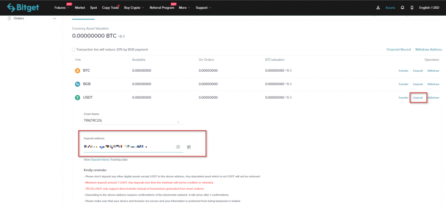The width and height of the screenshot is (446, 205).
Task: Click the USDT coin icon
Action: (78, 98)
